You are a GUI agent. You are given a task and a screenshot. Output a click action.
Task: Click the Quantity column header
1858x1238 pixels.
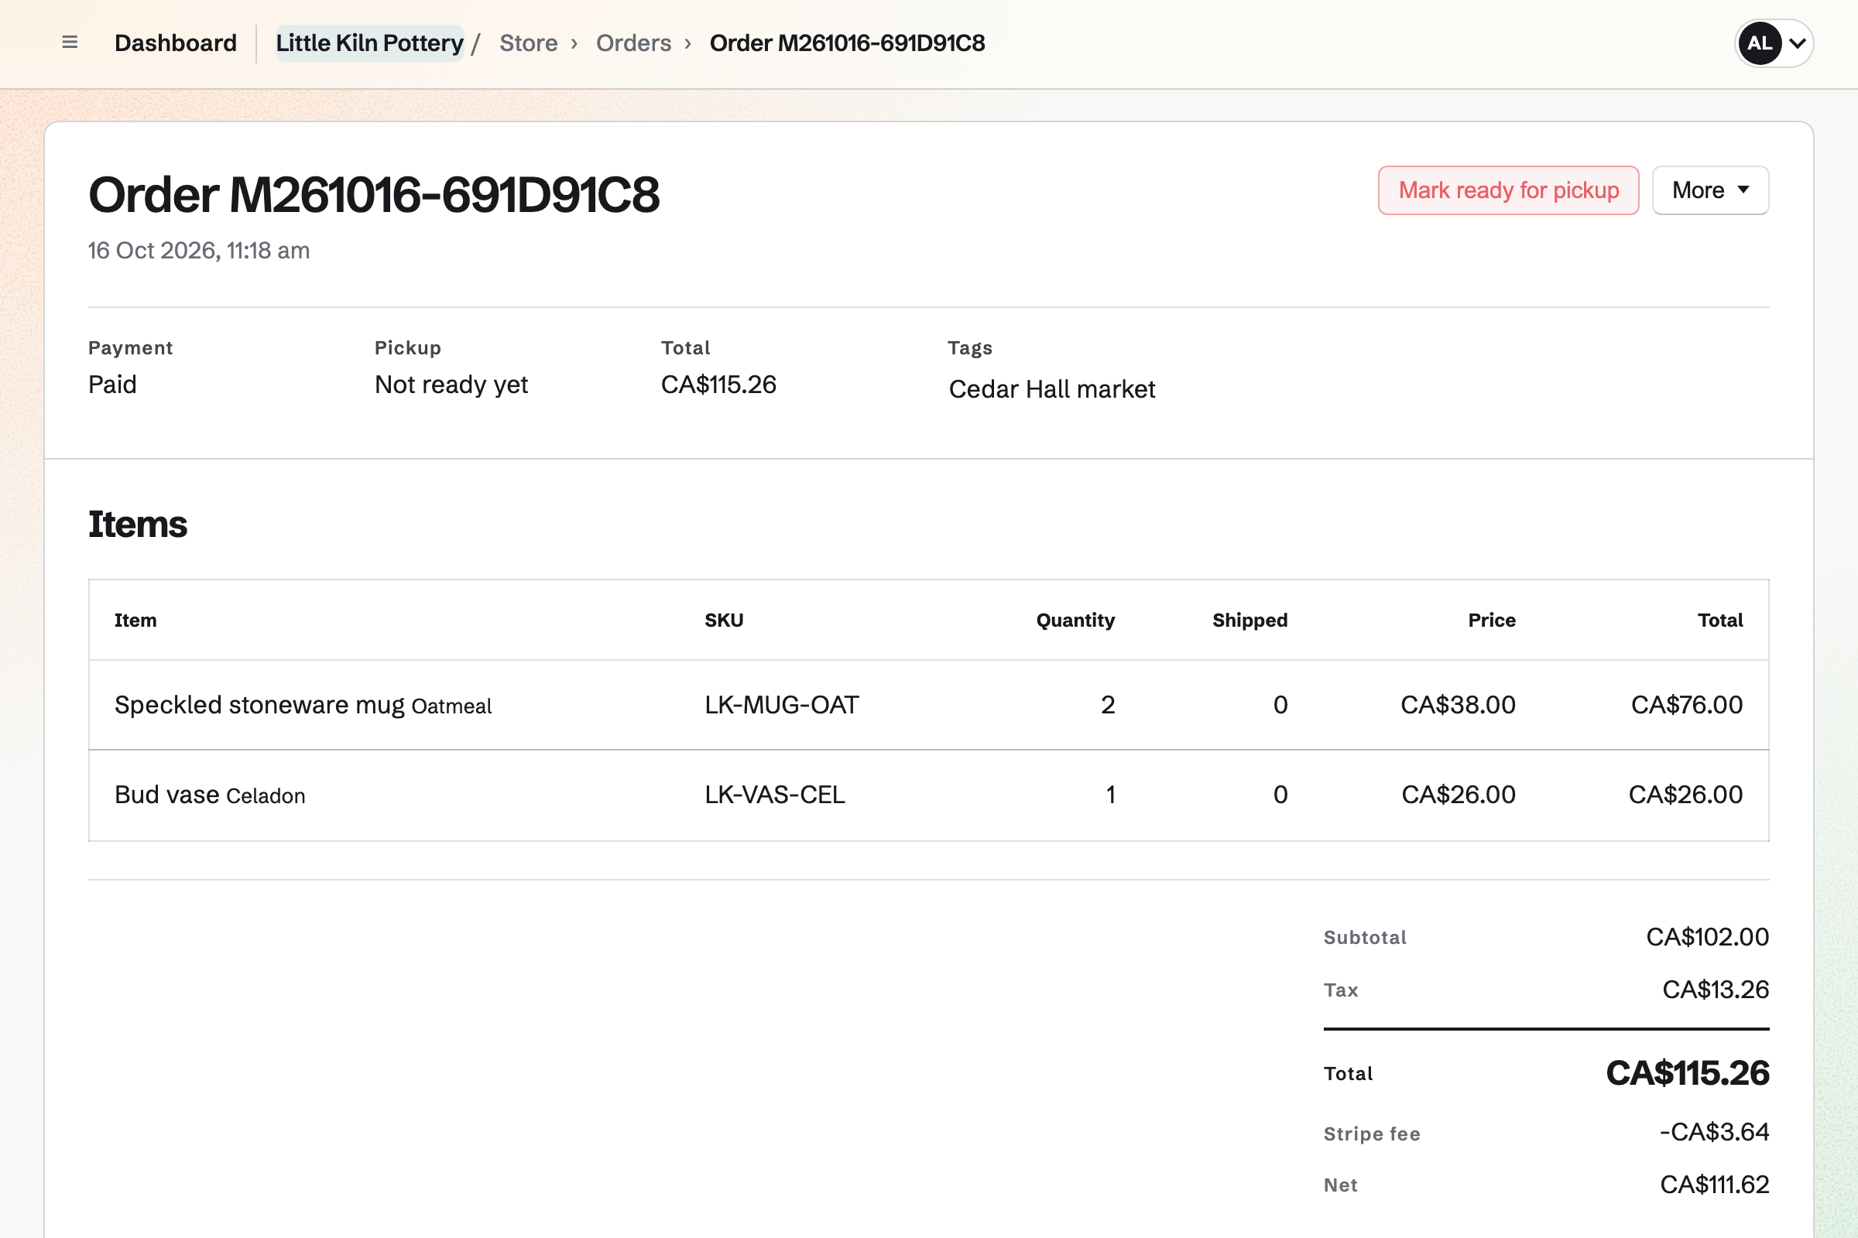(x=1075, y=621)
